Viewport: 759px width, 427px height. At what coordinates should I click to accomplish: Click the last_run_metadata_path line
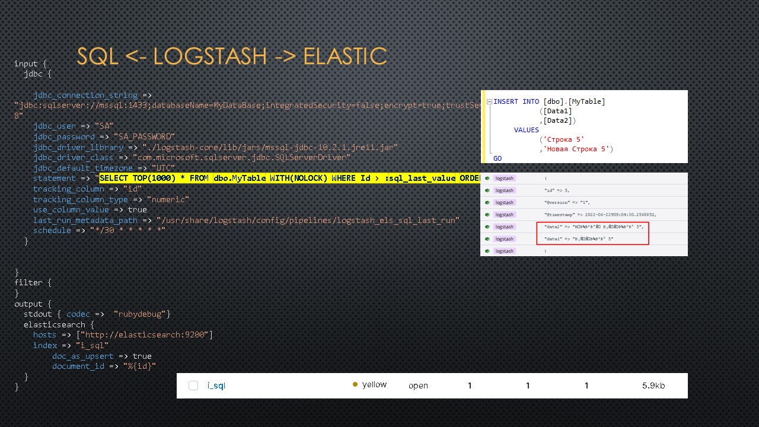(246, 220)
